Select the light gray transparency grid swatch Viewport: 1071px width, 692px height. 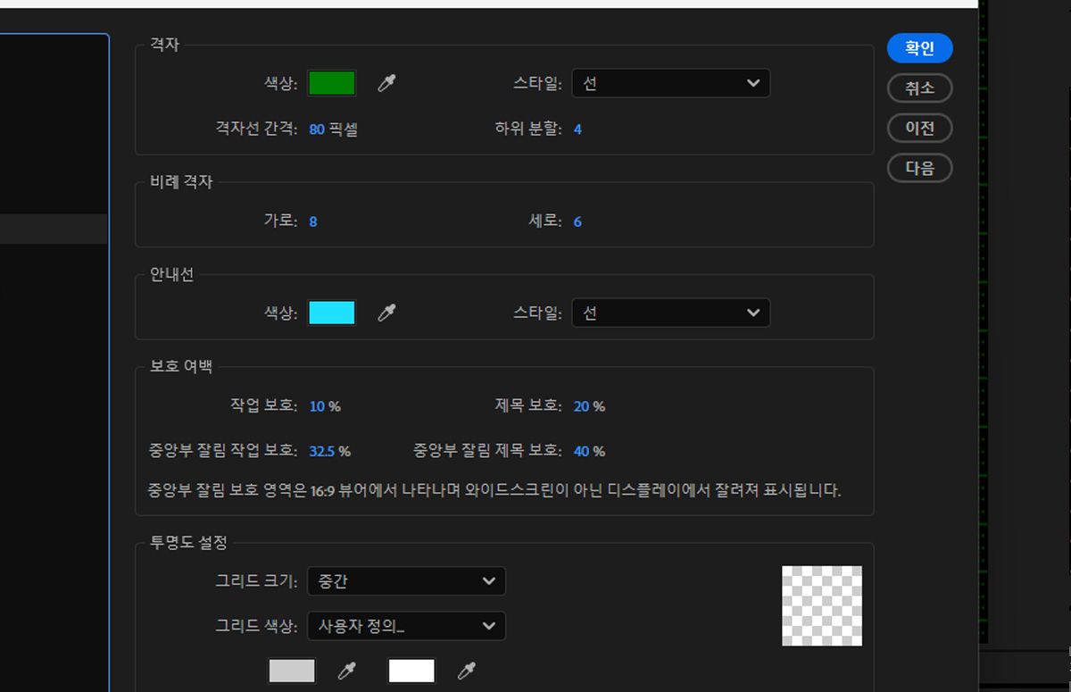291,671
